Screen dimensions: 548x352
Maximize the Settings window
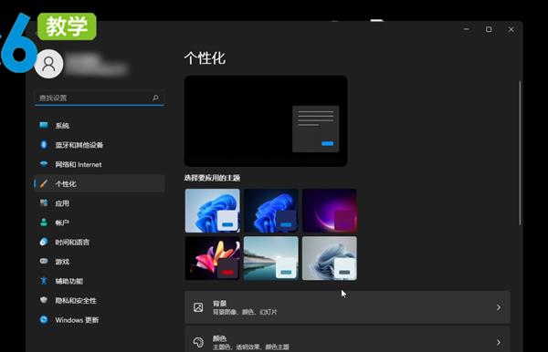[489, 29]
